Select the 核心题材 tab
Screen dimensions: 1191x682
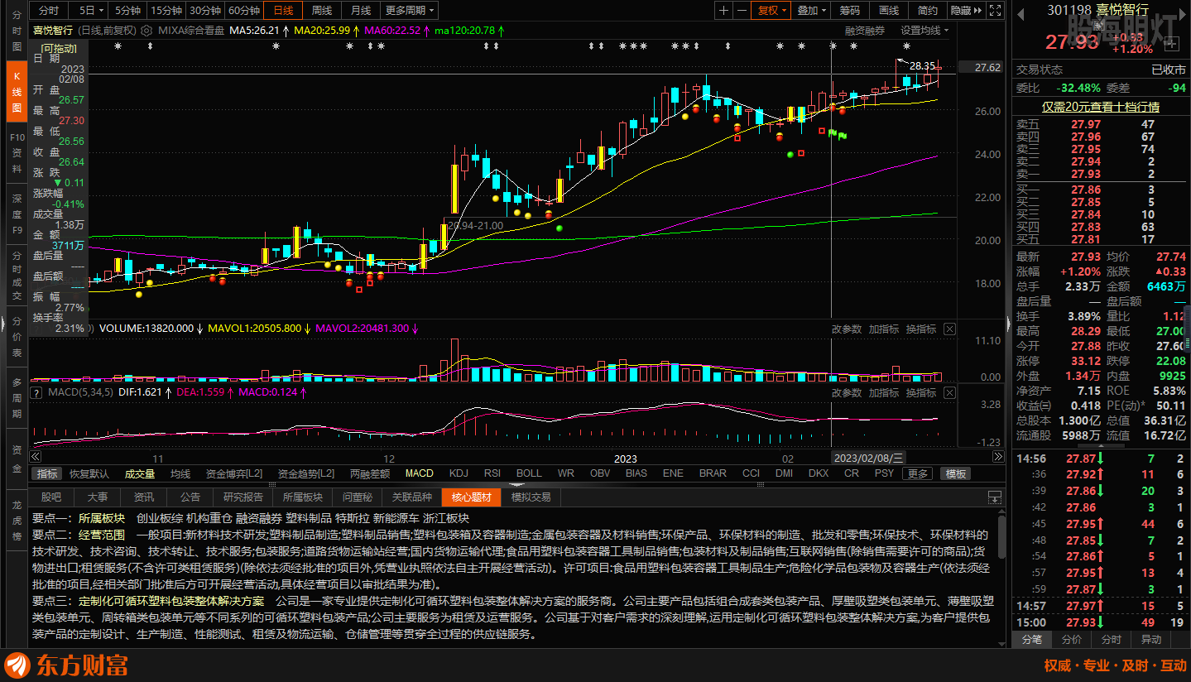pyautogui.click(x=471, y=497)
